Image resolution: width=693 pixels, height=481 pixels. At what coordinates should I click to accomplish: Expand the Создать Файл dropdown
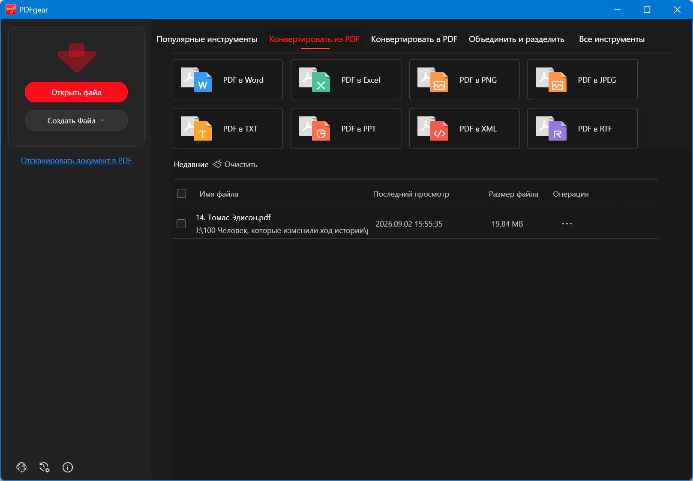click(x=76, y=120)
